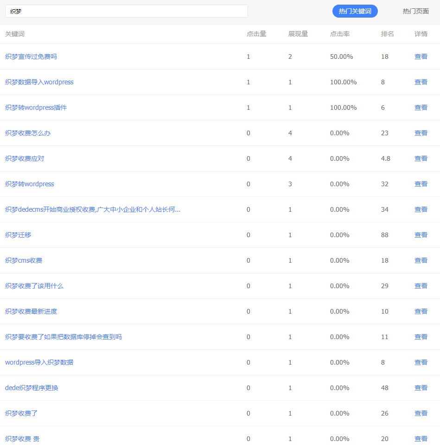Click rank value 23 in 织梦收费怎么办 row
This screenshot has height=448, width=440.
pyautogui.click(x=384, y=133)
